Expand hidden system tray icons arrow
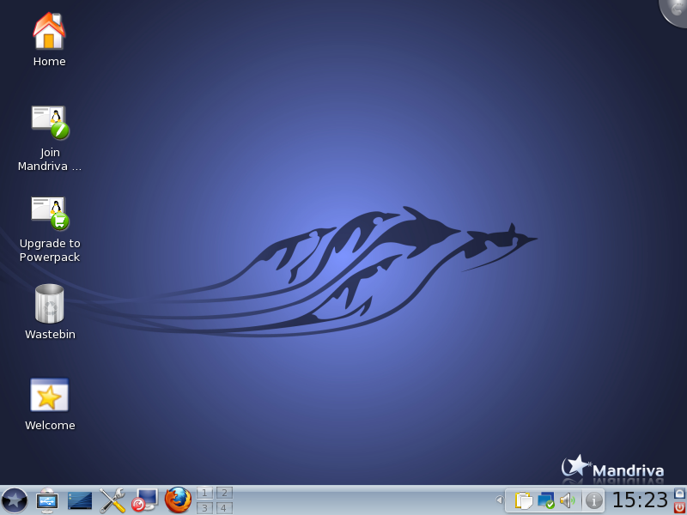Screen dimensions: 687x515 coord(500,500)
